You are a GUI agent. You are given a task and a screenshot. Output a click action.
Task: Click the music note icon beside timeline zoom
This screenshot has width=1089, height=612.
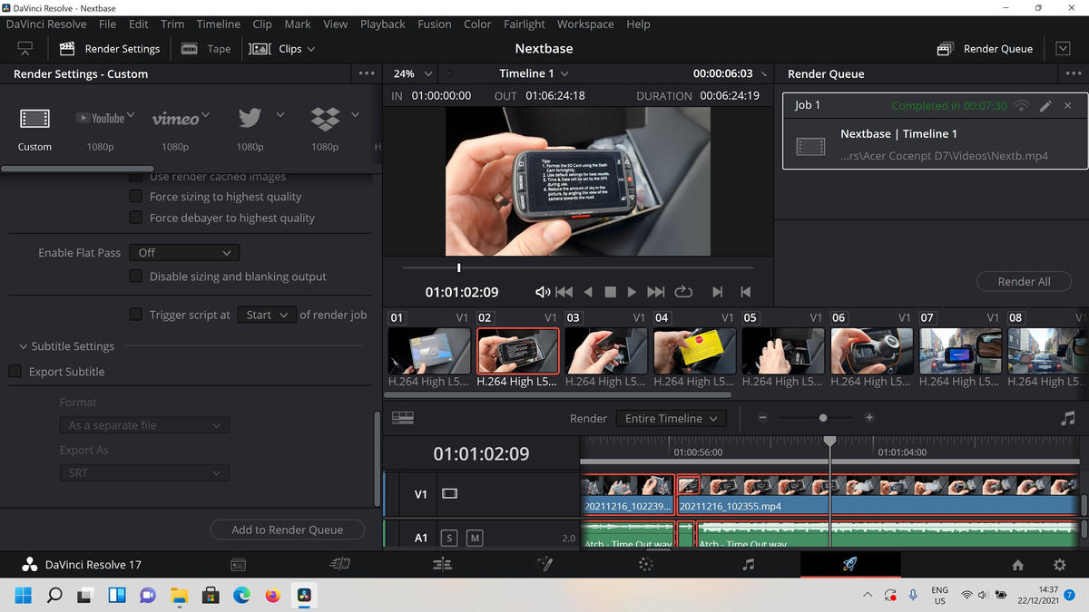(x=1067, y=419)
